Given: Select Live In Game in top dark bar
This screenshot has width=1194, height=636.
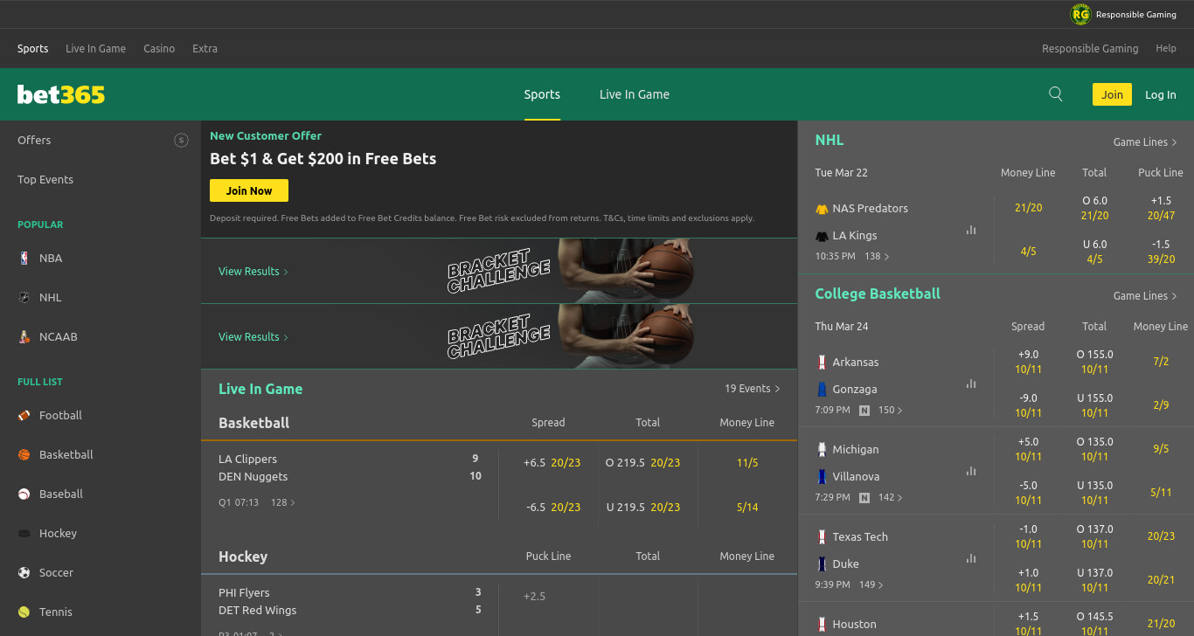Looking at the screenshot, I should pos(96,49).
